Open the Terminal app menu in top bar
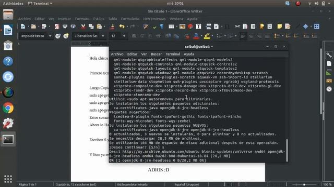This screenshot has width=334, height=187. (x=40, y=4)
